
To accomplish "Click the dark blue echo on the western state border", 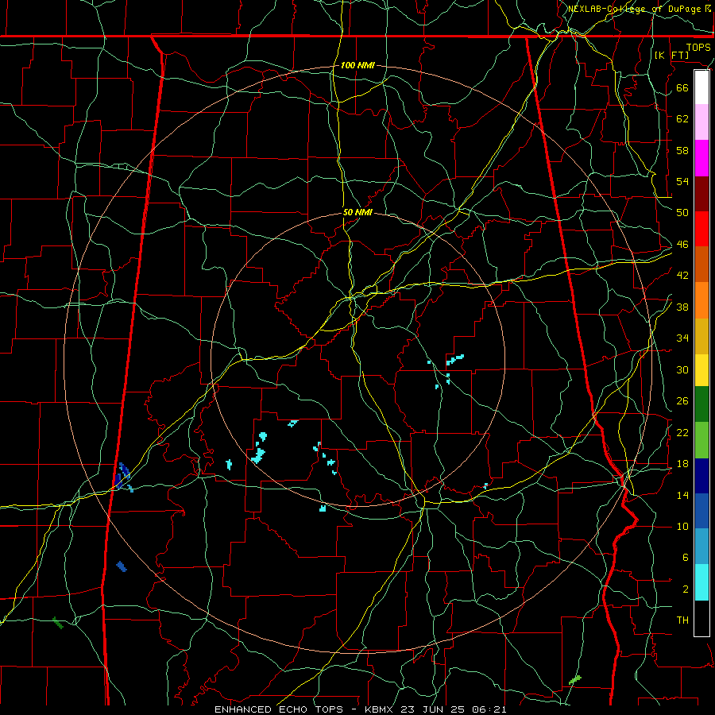I will pyautogui.click(x=123, y=475).
